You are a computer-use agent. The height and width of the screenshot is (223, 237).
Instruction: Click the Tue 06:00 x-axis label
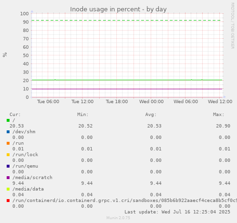(48, 102)
